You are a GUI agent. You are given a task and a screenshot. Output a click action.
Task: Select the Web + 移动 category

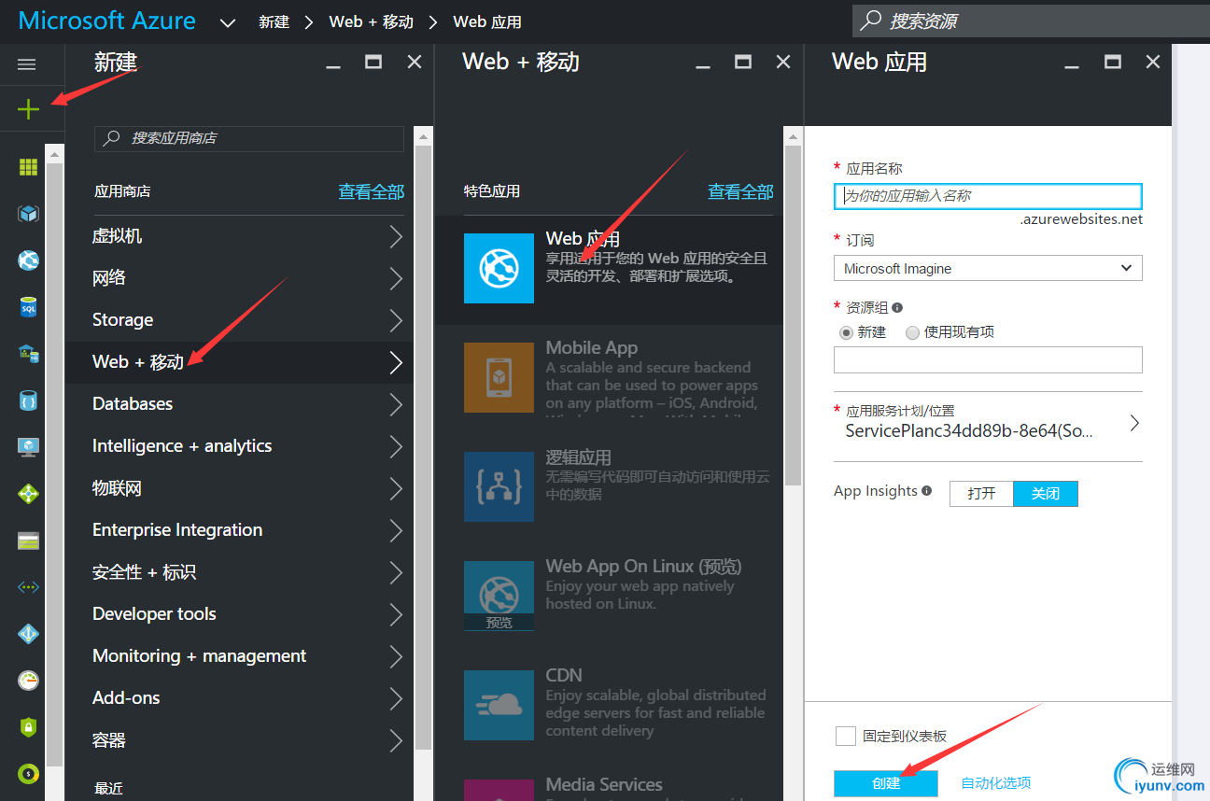pyautogui.click(x=239, y=362)
